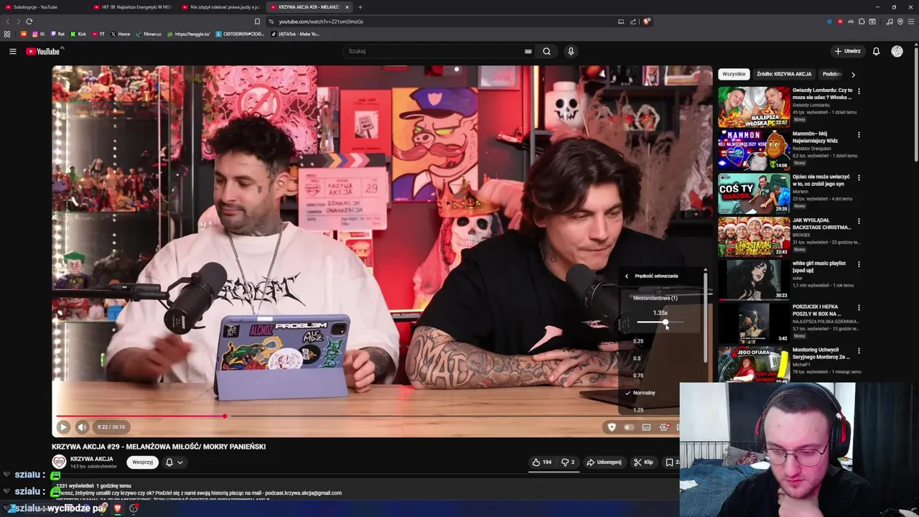Open notification bell dropdown under the video
The width and height of the screenshot is (919, 517).
click(x=174, y=462)
